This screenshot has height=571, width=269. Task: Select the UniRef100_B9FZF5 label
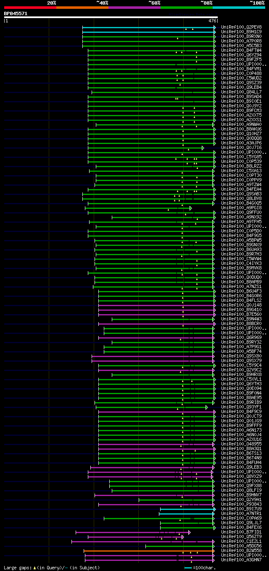[241, 59]
